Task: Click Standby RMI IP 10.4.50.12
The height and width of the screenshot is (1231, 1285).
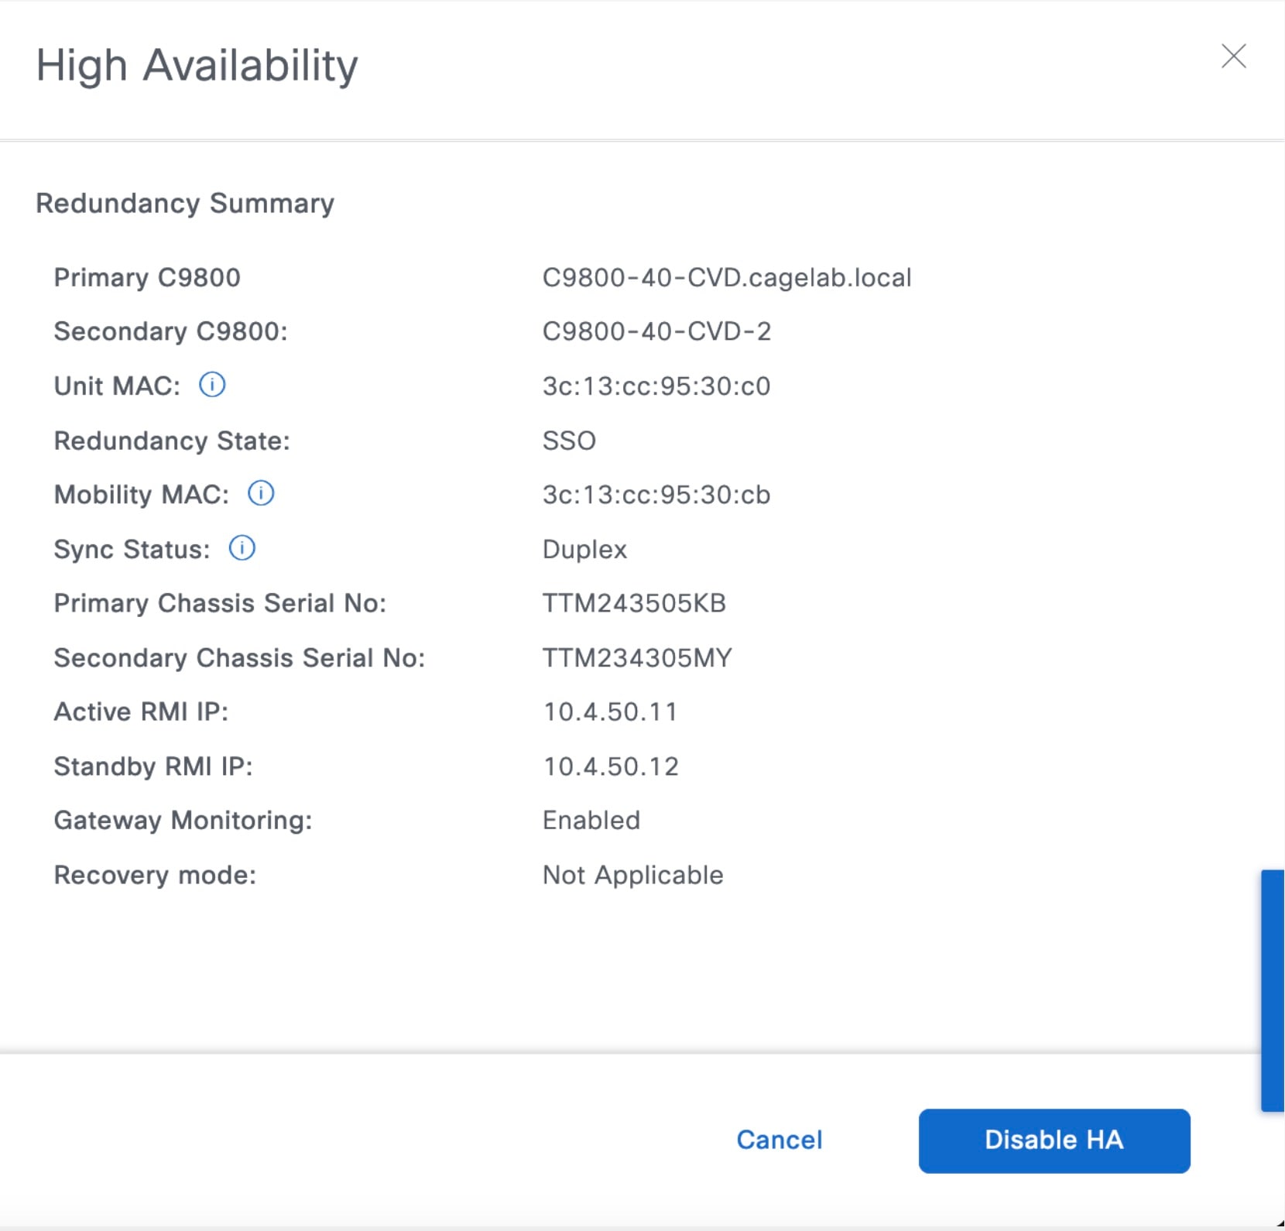Action: pos(611,766)
